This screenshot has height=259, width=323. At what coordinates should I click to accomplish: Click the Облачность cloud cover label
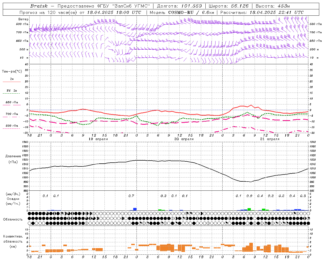click(13, 219)
